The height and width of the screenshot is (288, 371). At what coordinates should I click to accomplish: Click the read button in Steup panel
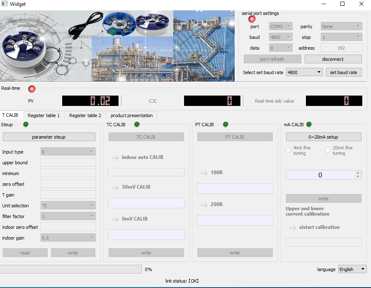[25, 252]
